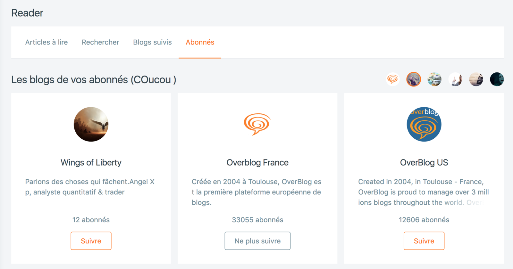Follow Wings of Liberty with Suivre

pos(91,241)
